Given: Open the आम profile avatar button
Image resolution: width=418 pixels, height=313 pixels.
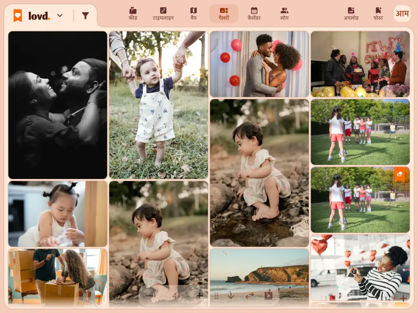Looking at the screenshot, I should point(402,13).
